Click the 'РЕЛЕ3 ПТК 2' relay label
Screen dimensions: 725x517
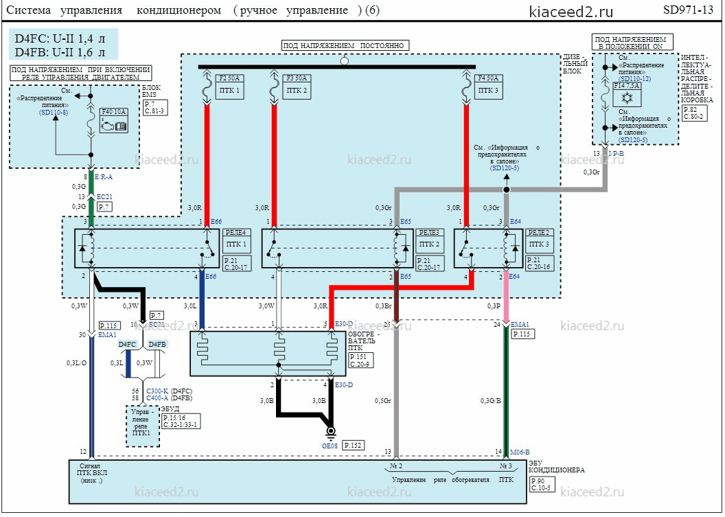click(x=430, y=240)
